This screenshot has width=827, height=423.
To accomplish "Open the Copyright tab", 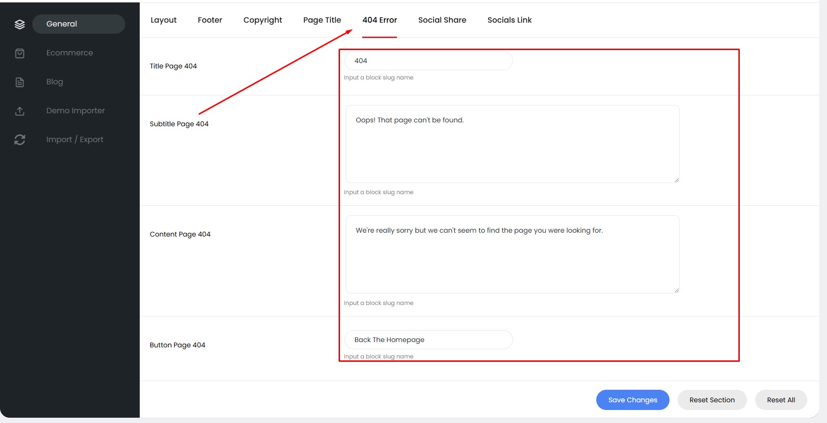I will point(263,20).
